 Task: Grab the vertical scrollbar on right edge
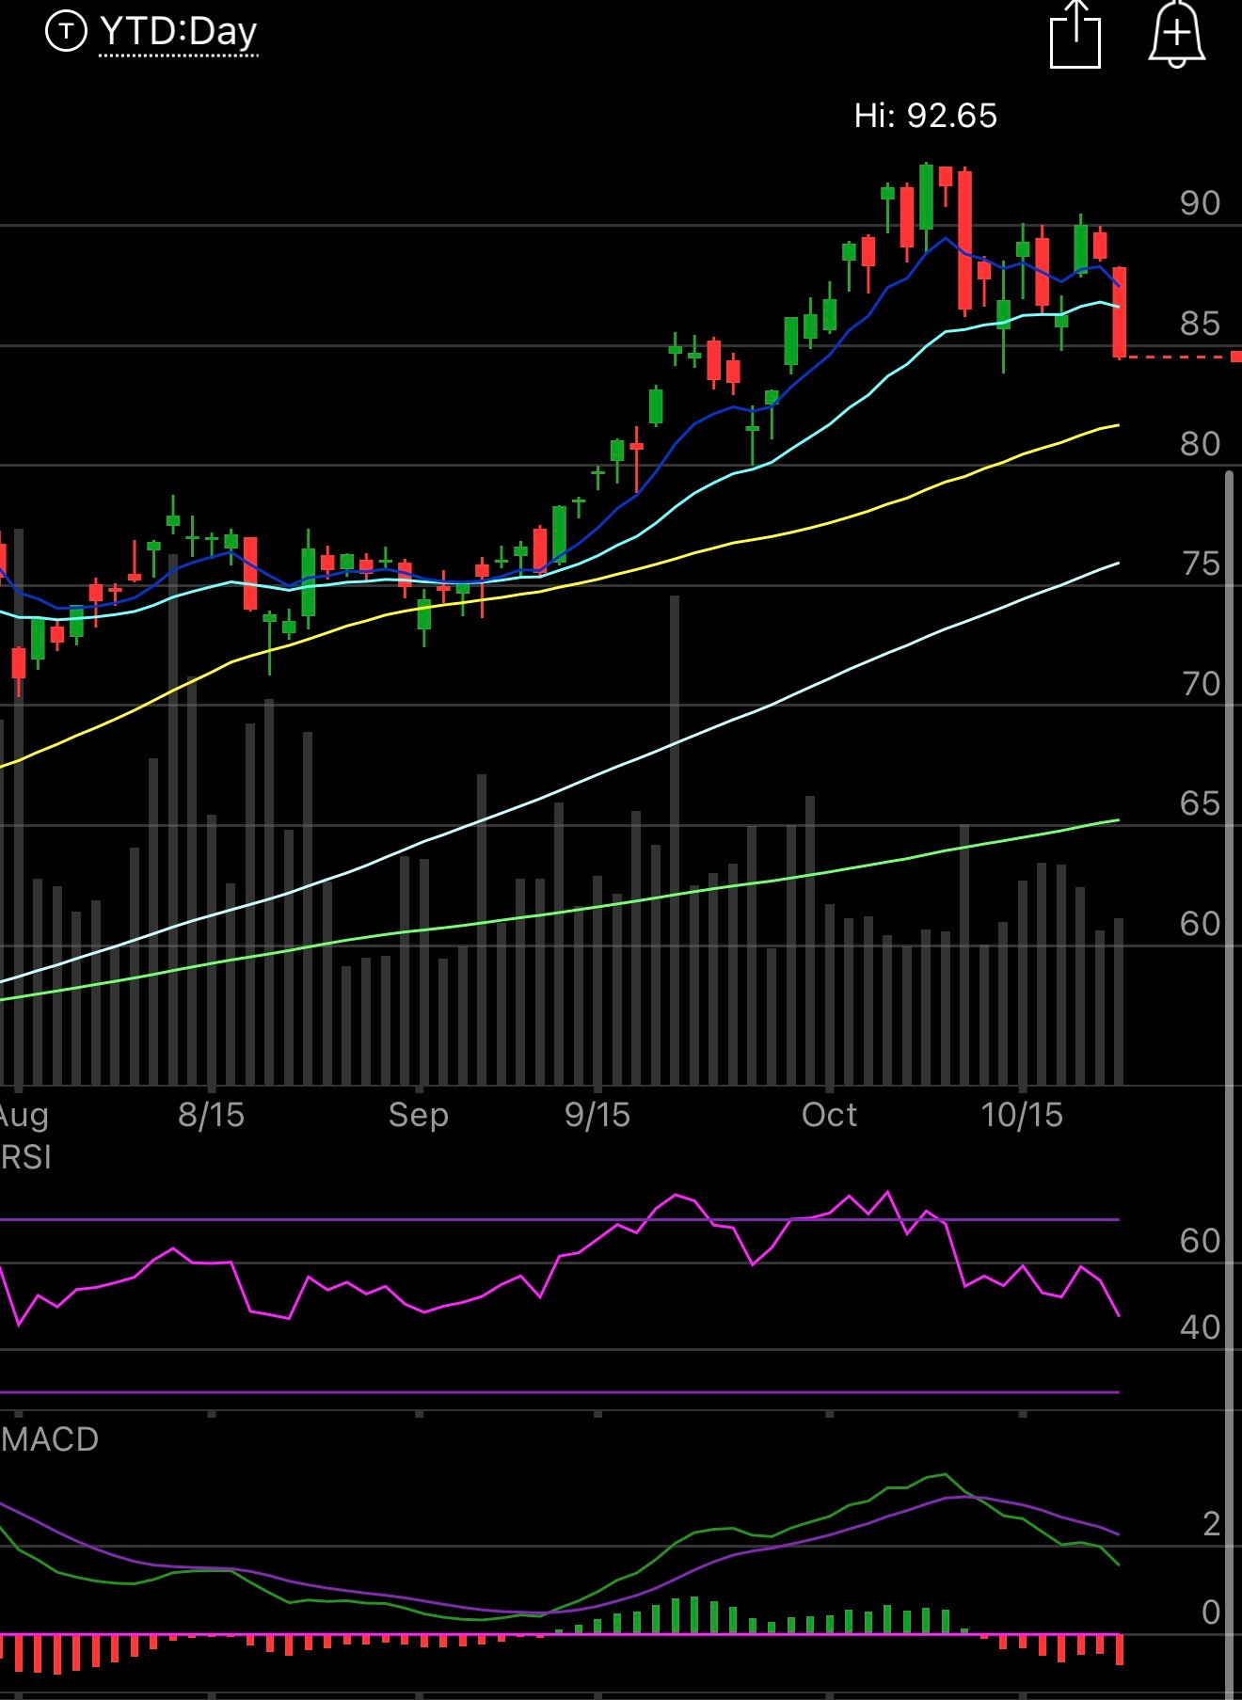click(1230, 1085)
